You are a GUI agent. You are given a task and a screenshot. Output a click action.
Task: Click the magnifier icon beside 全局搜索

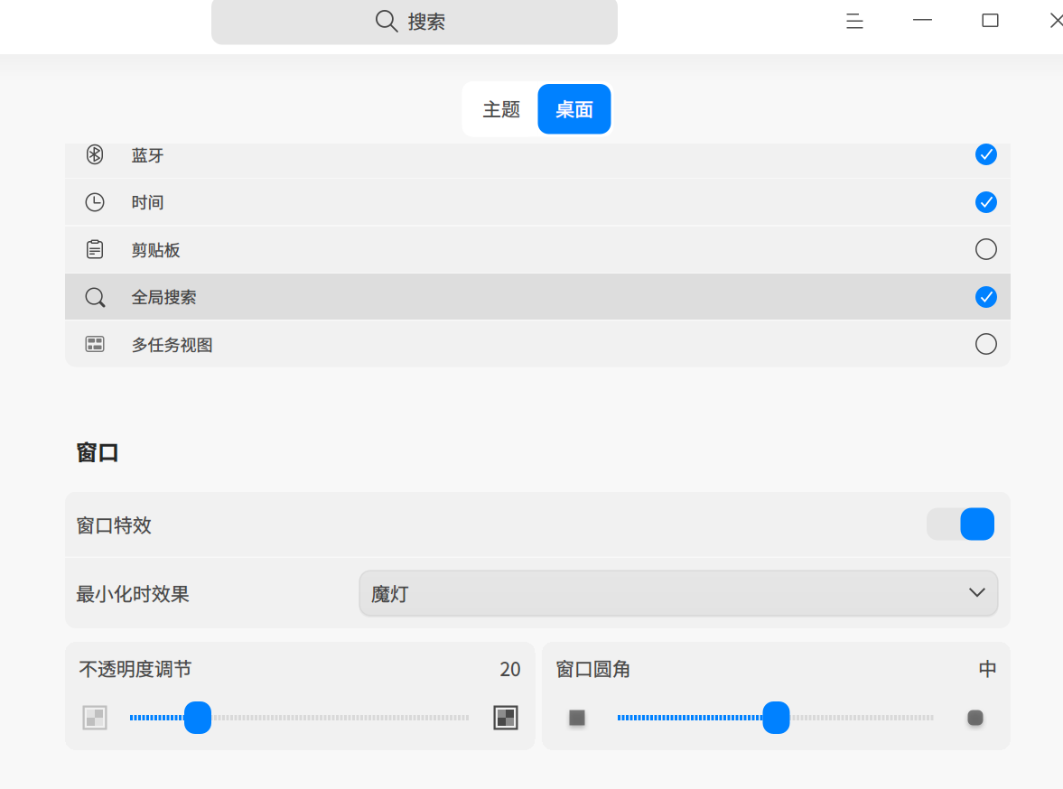click(95, 297)
